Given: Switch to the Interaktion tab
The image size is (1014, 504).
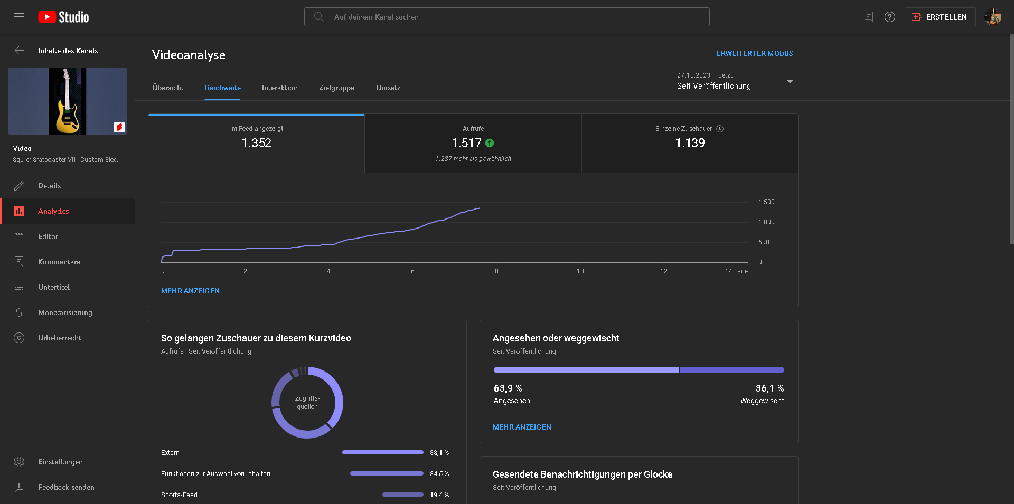Looking at the screenshot, I should (279, 88).
